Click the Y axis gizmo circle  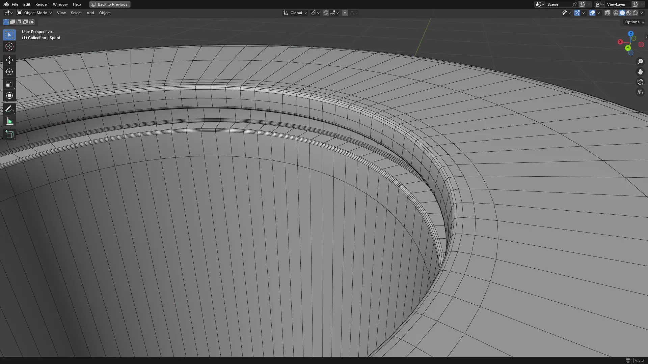(x=628, y=48)
